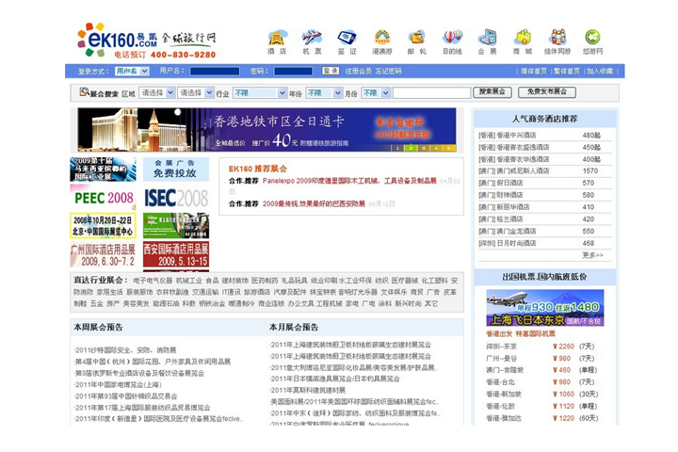Viewport: 678px width, 452px height.
Task: Click 加入收藏 add to favorites
Action: tap(600, 71)
